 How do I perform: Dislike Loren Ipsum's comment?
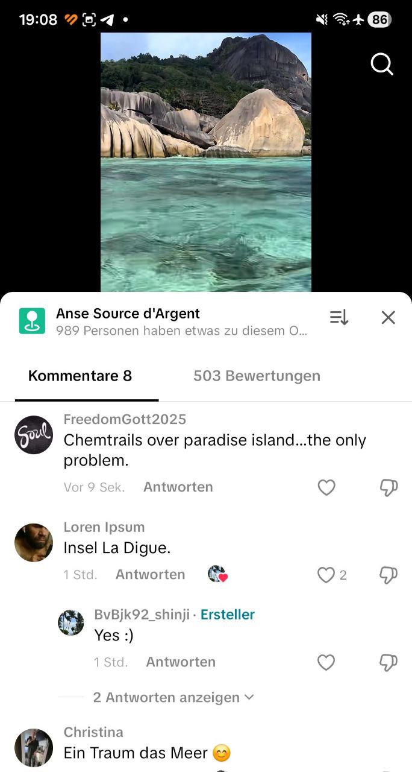[389, 575]
